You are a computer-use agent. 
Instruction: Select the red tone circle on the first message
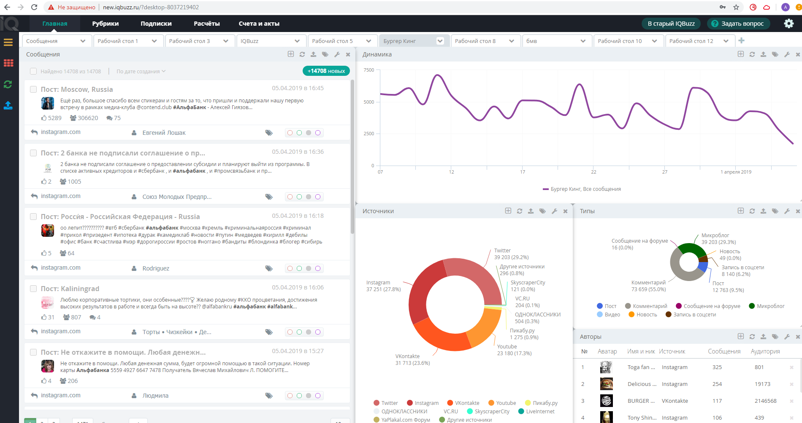pyautogui.click(x=290, y=133)
